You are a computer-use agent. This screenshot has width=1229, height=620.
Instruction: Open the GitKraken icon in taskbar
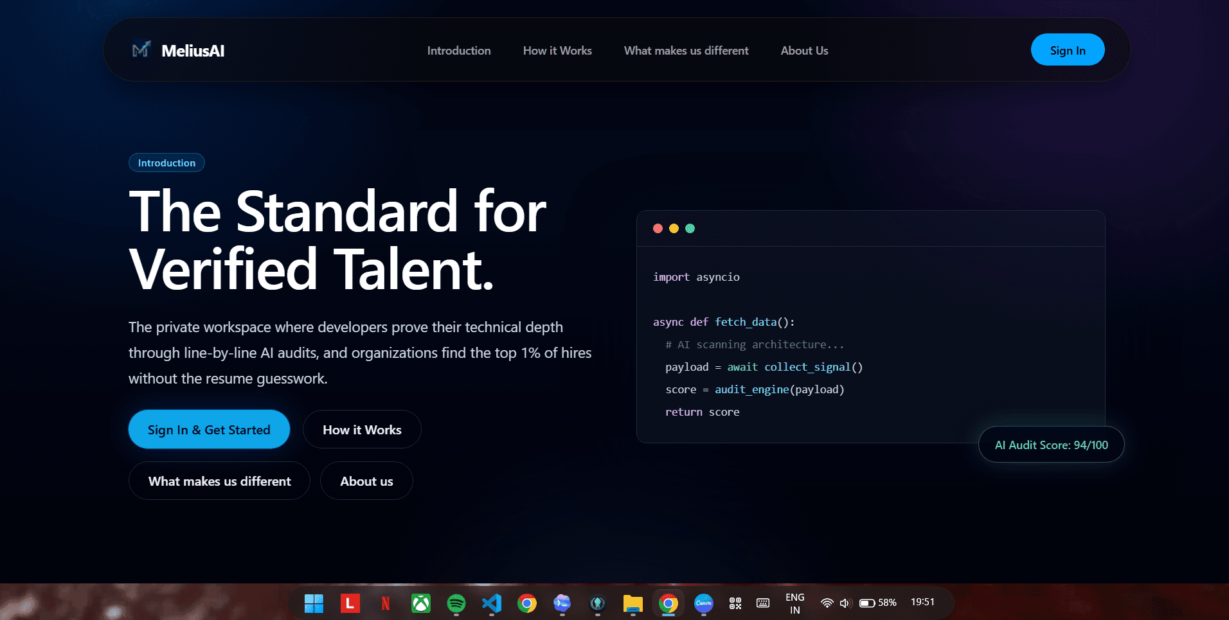[598, 603]
